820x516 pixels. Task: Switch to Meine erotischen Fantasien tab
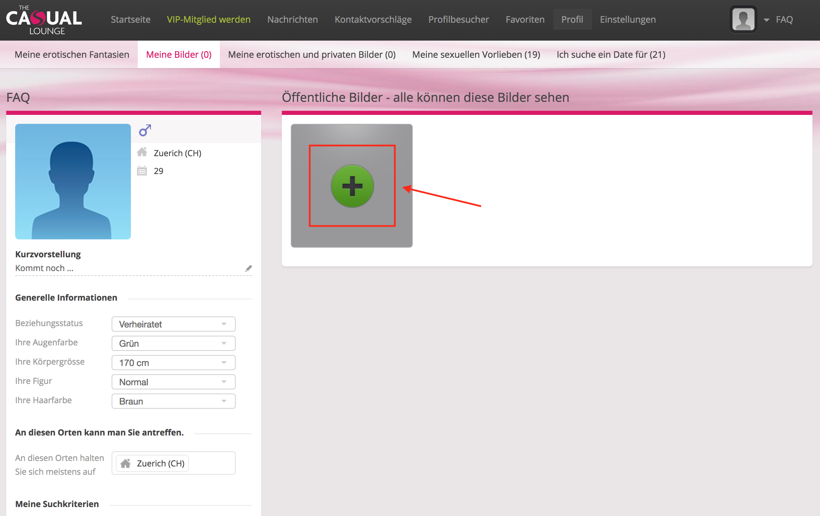coord(72,54)
